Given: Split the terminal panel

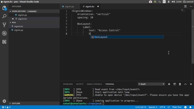Looking at the screenshot, I should pyautogui.click(x=175, y=84).
